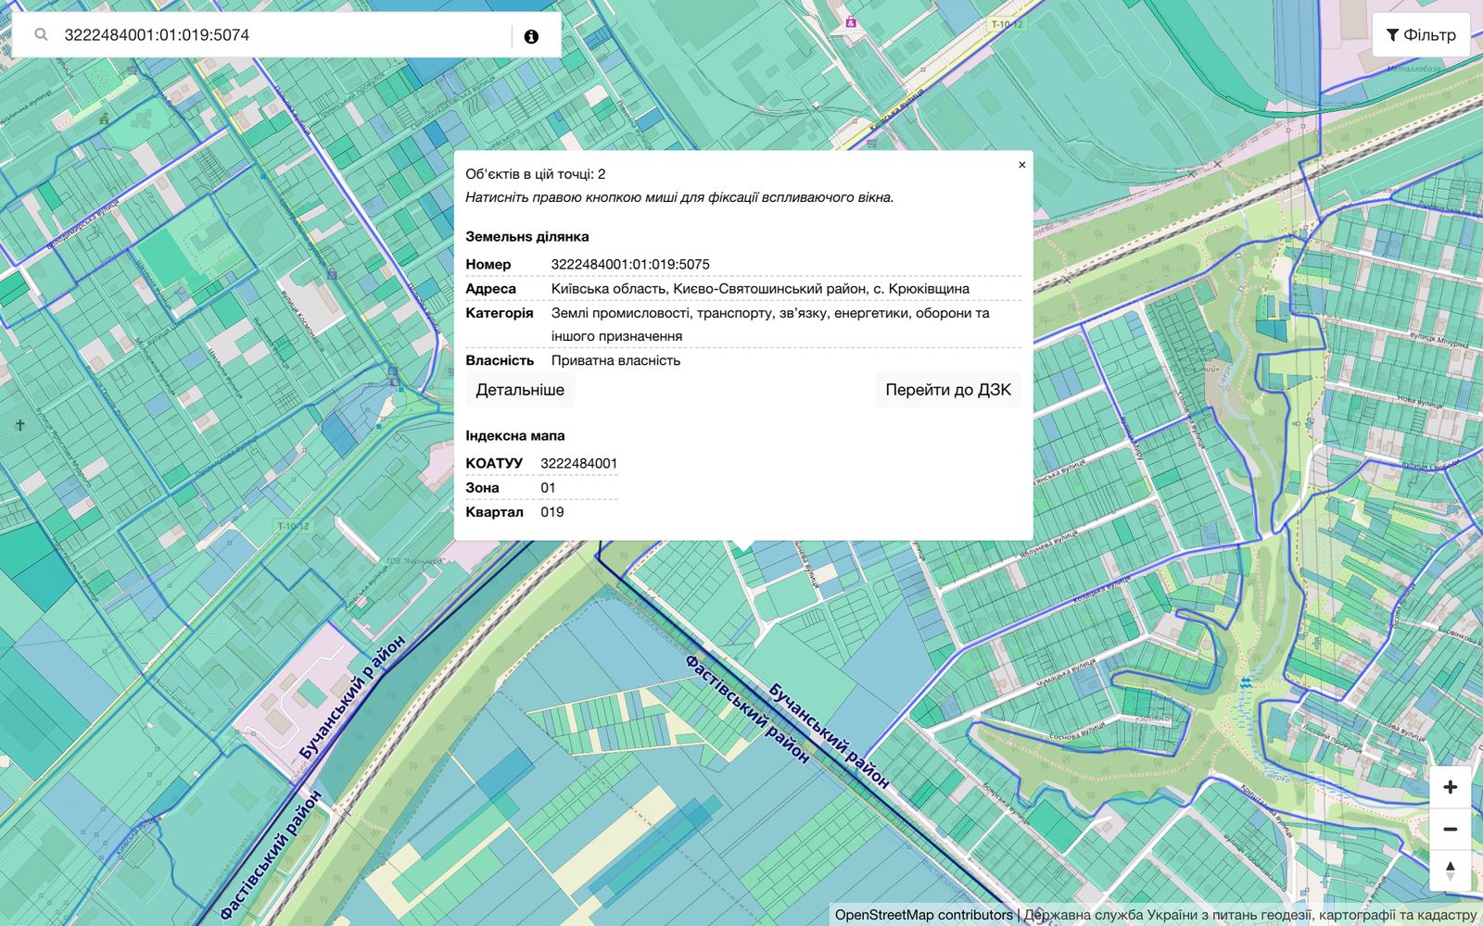Screen dimensions: 1483x926
Task: Click the Земельна ділянка heading
Action: (x=527, y=236)
